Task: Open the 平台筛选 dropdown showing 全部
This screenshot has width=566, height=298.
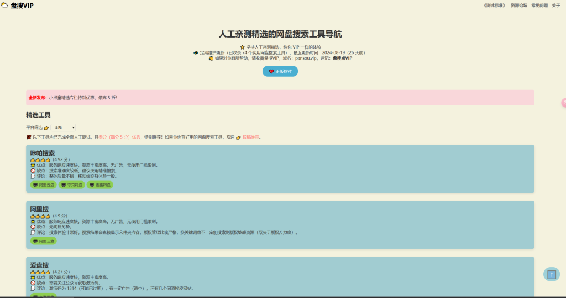Action: coord(63,127)
